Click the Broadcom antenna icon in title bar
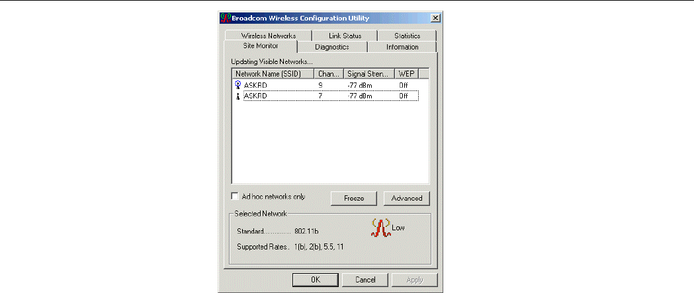This screenshot has width=694, height=293. coord(226,18)
